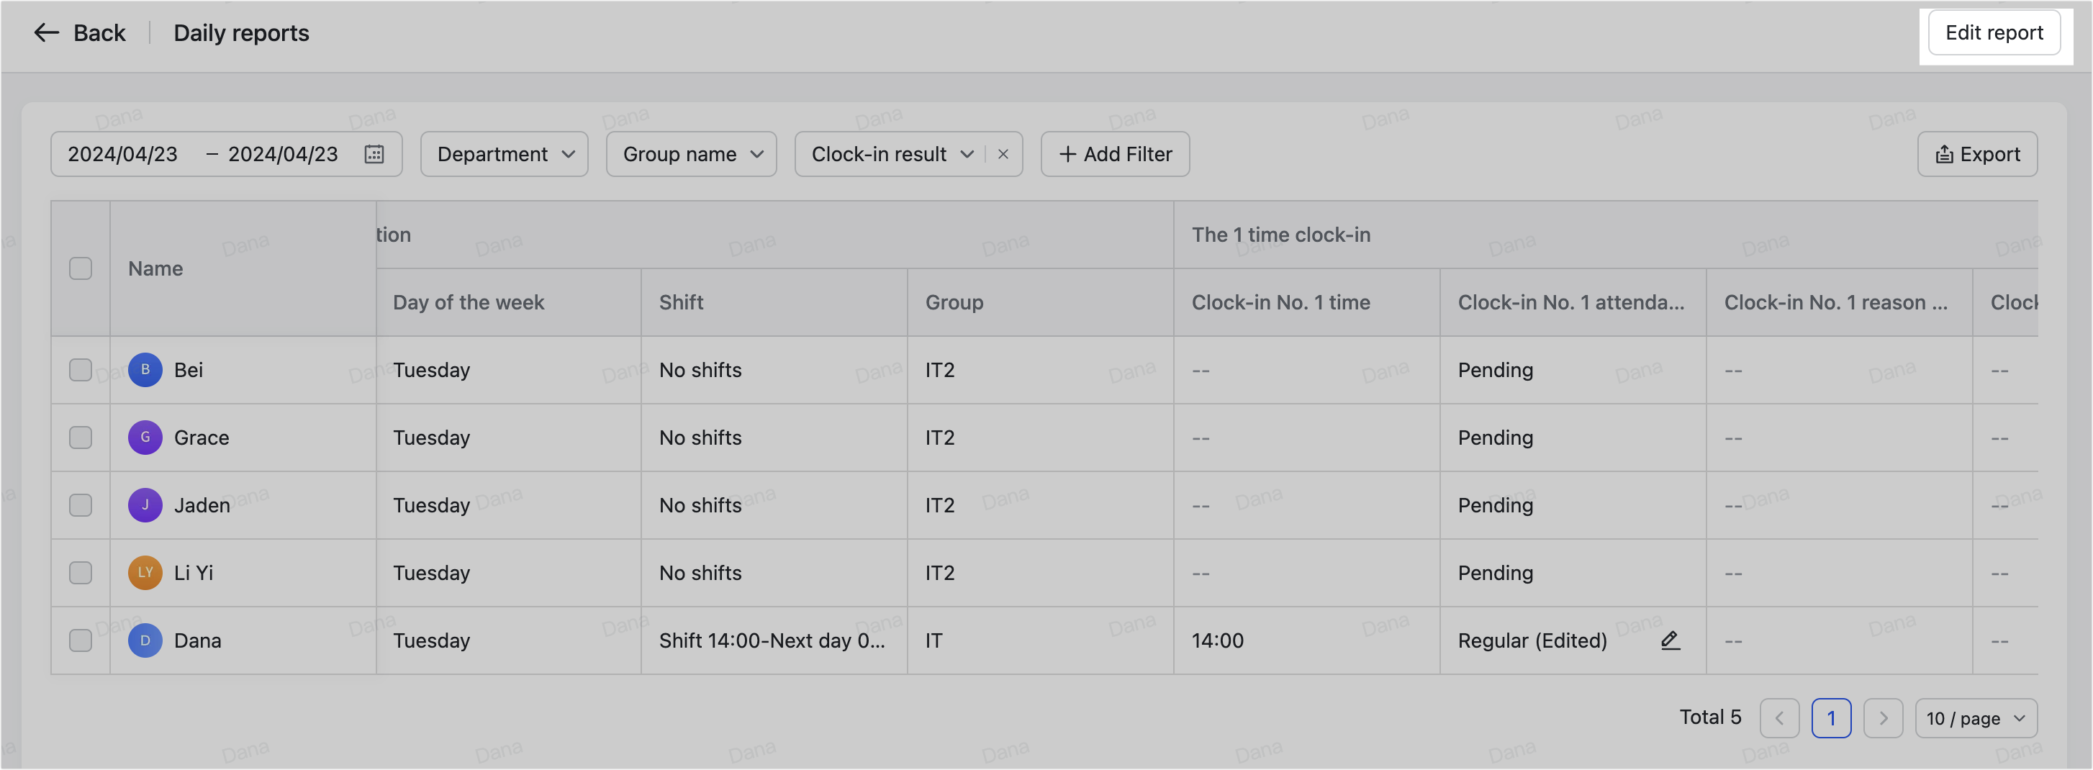
Task: Check the checkbox on Dana's row
Action: [81, 640]
